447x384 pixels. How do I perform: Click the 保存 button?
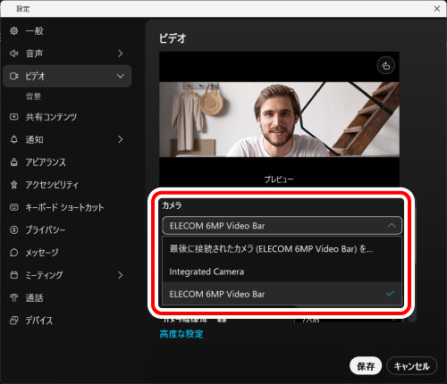point(366,366)
